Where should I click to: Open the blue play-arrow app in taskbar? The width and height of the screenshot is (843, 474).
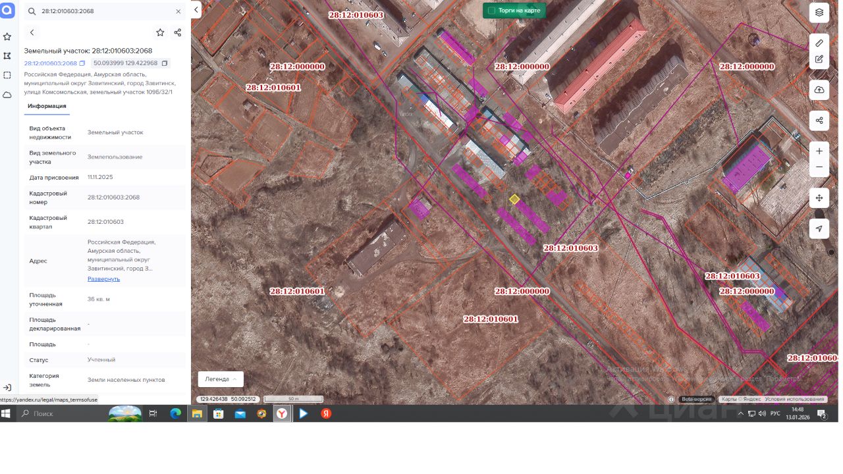(304, 413)
